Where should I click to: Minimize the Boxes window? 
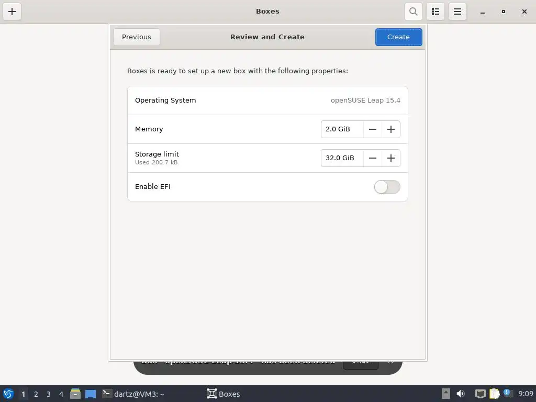click(x=482, y=12)
